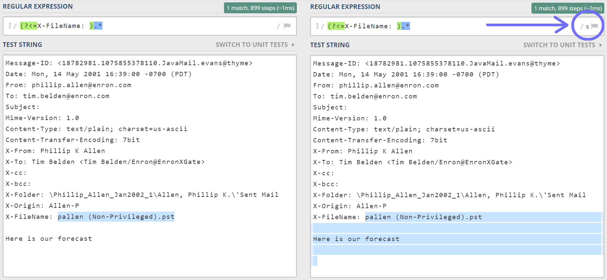This screenshot has width=607, height=280.
Task: Click 'X-Origin: Allen-P' in left panel
Action: click(x=42, y=206)
